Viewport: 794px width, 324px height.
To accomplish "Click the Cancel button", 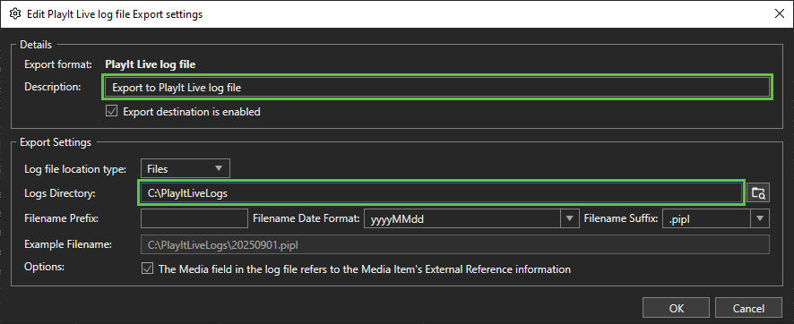I will click(x=748, y=308).
